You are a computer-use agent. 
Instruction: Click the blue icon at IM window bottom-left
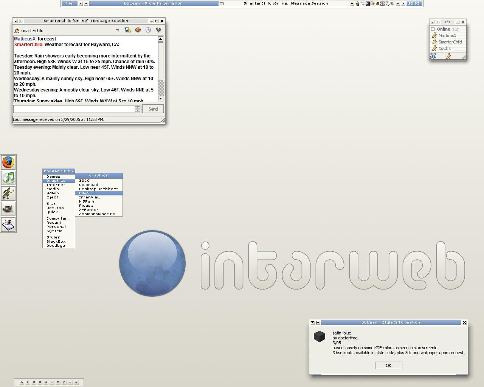click(433, 56)
